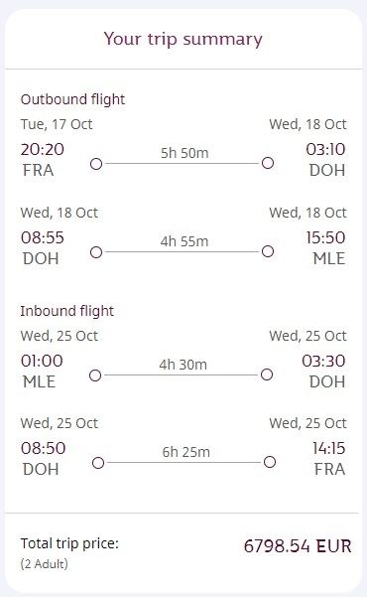The image size is (367, 599).
Task: Click the 6h 25m flight duration
Action: pyautogui.click(x=186, y=452)
